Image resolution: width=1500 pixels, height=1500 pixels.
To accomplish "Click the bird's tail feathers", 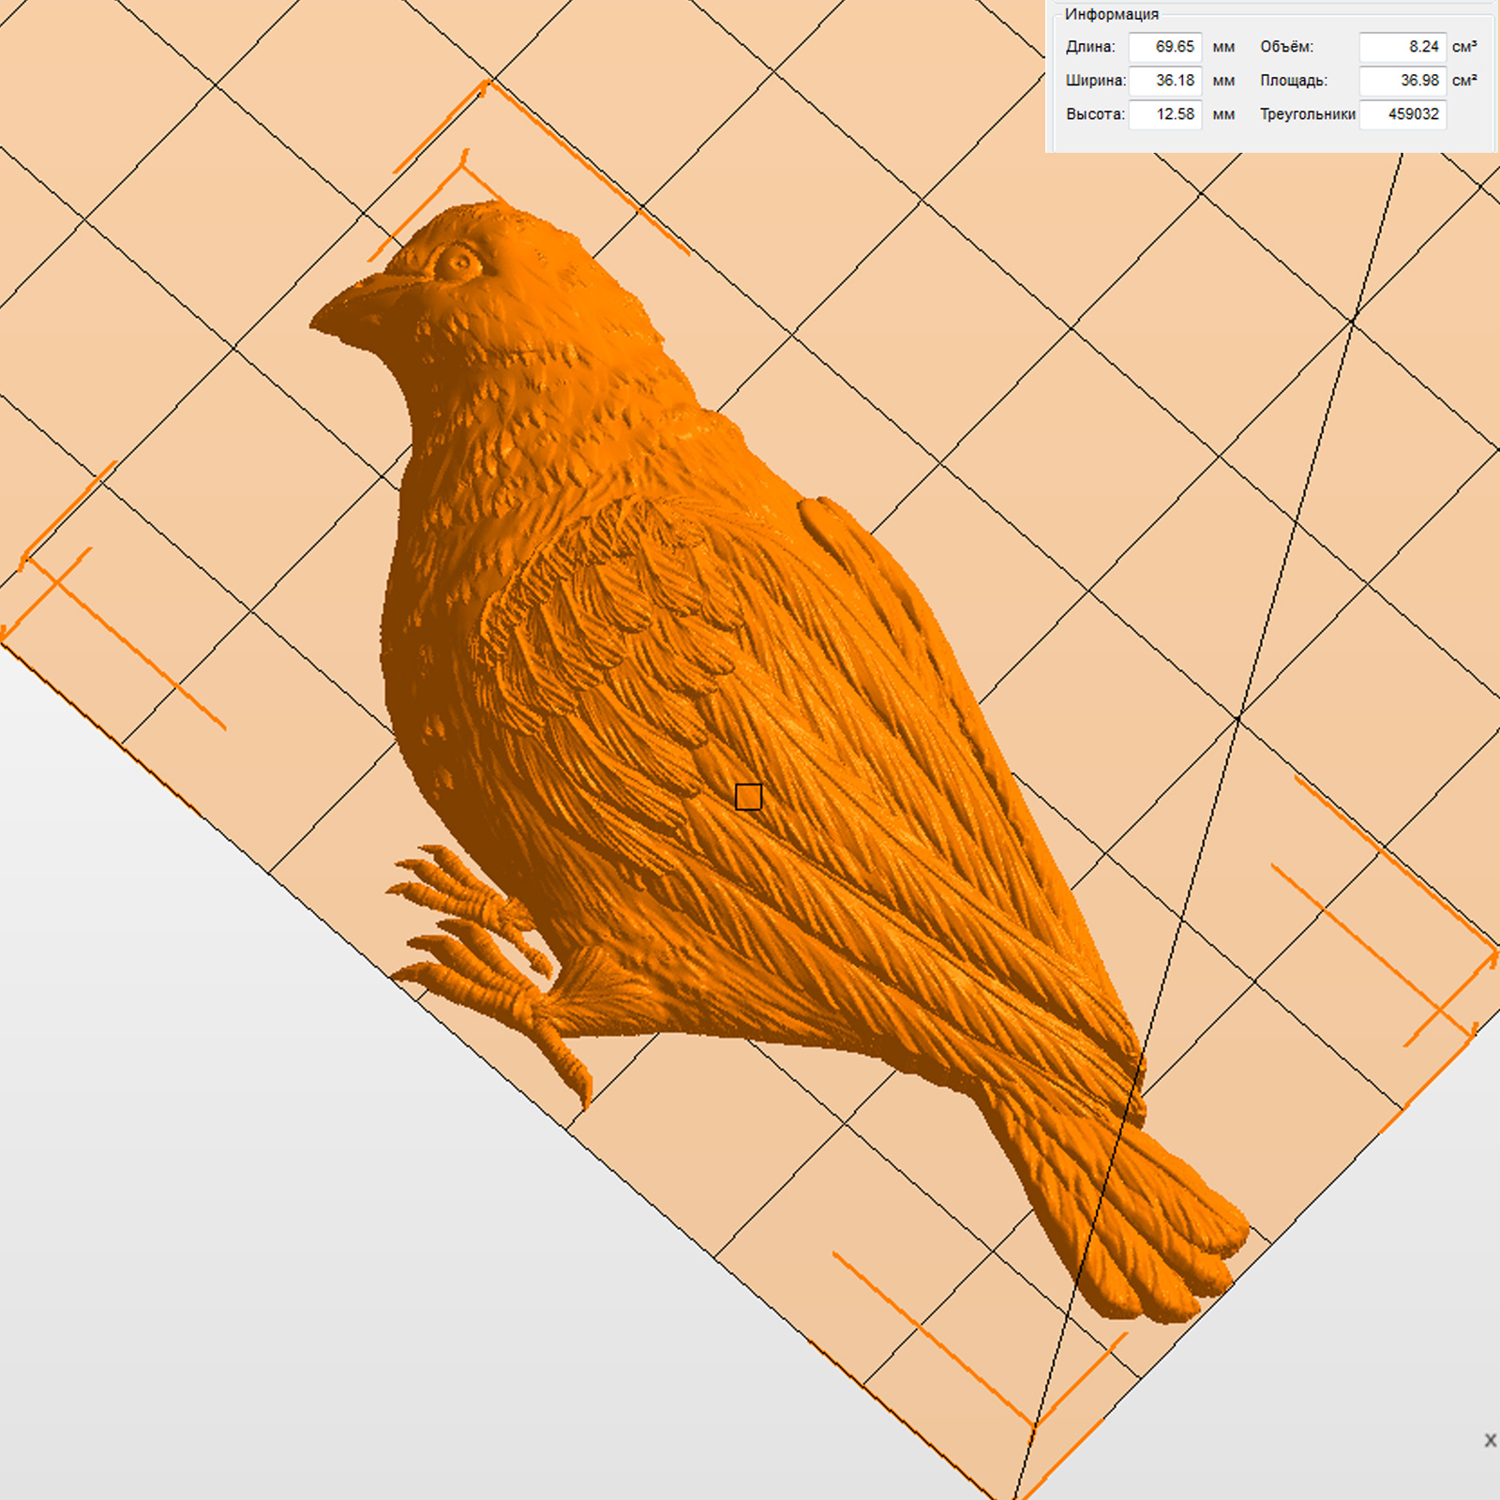I will click(x=1162, y=1237).
